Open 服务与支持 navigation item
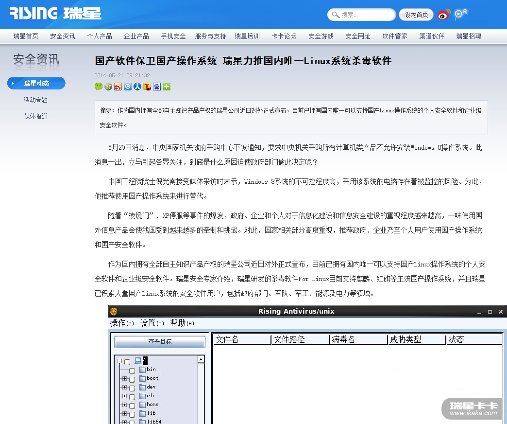Screen dimensions: 507x424 point(210,36)
